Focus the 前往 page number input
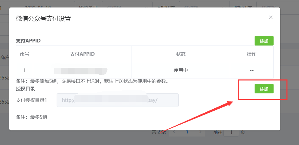The width and height of the screenshot is (299, 145). pos(231,132)
